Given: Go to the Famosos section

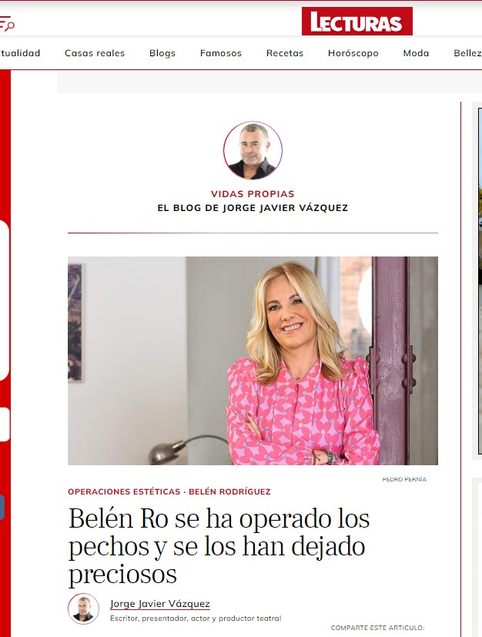Looking at the screenshot, I should click(221, 53).
